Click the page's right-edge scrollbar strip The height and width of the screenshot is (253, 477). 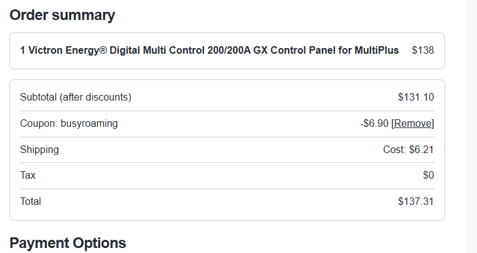coord(471,126)
